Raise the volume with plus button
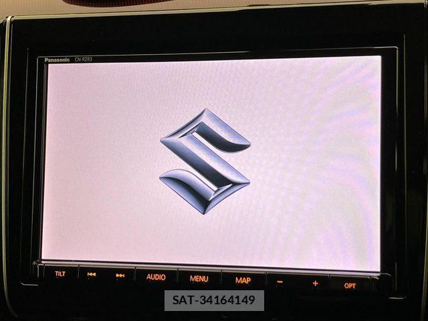The width and height of the screenshot is (428, 321). pyautogui.click(x=315, y=284)
